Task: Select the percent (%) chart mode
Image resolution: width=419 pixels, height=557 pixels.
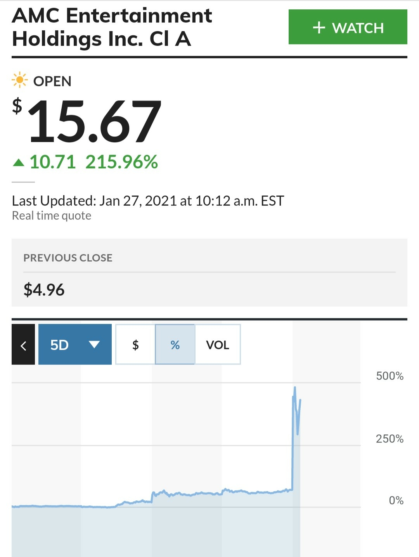Action: tap(175, 344)
